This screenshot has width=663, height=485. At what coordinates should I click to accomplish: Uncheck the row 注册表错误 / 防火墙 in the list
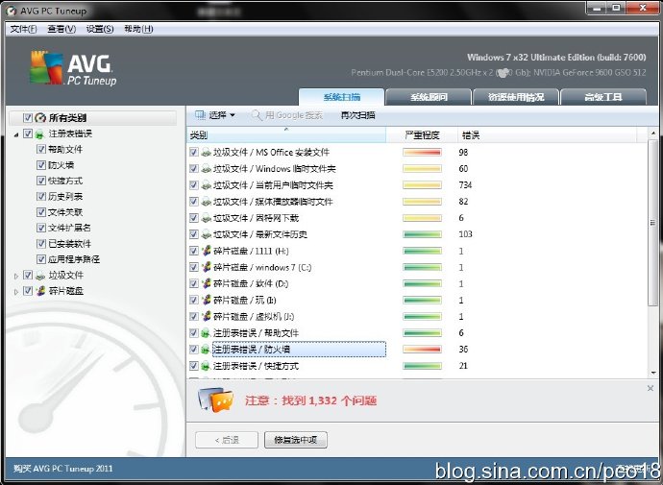pos(194,350)
